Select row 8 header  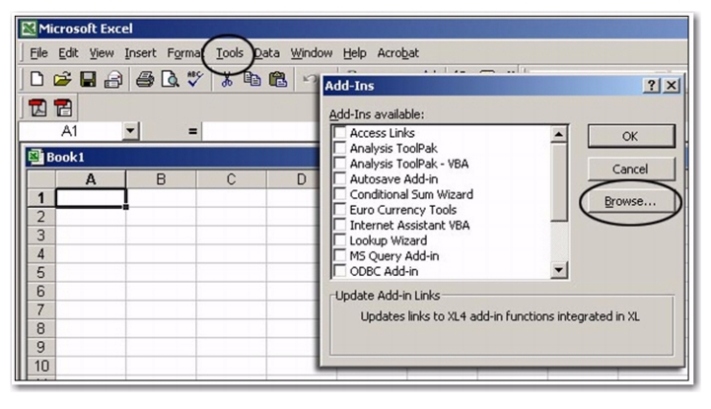click(x=41, y=328)
